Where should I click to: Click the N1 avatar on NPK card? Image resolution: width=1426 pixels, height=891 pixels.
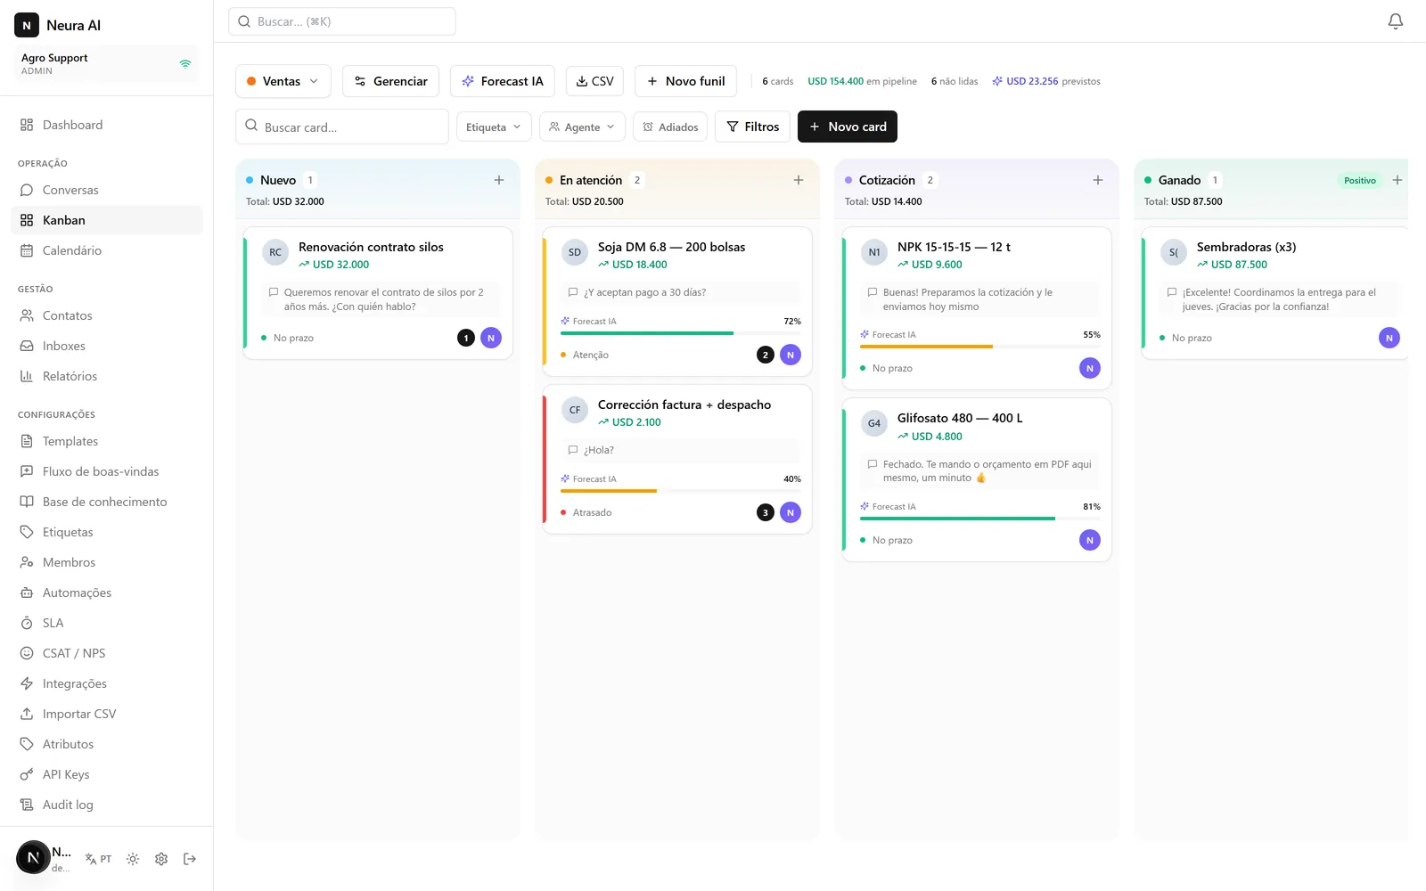(874, 252)
